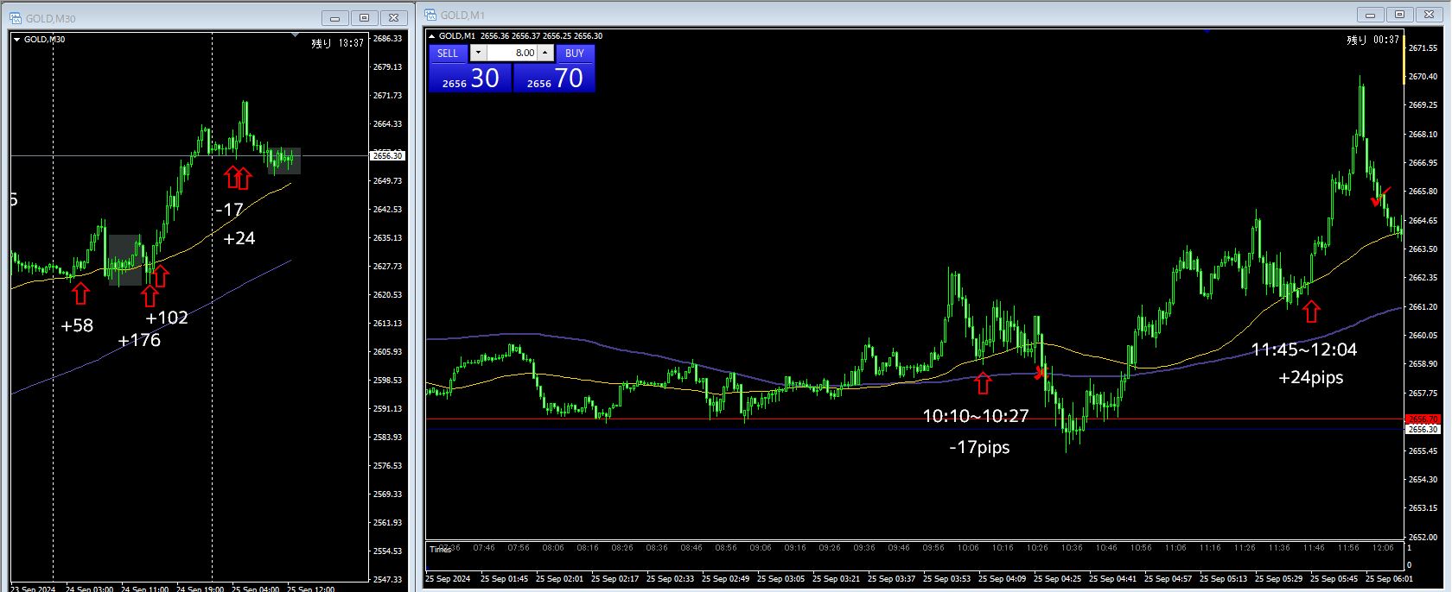Screen dimensions: 1452x592
Task: Click the BUY button
Action: 575,53
